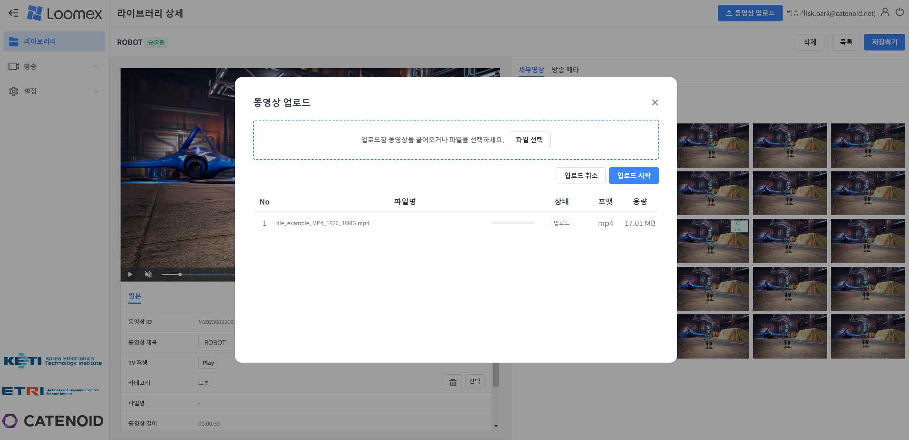Click the 카테고리 value 로봇
Image resolution: width=909 pixels, height=440 pixels.
pos(204,383)
